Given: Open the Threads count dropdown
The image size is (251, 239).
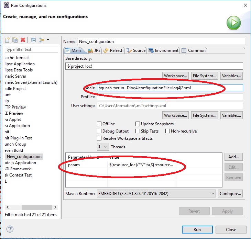Looking at the screenshot, I should [x=103, y=147].
